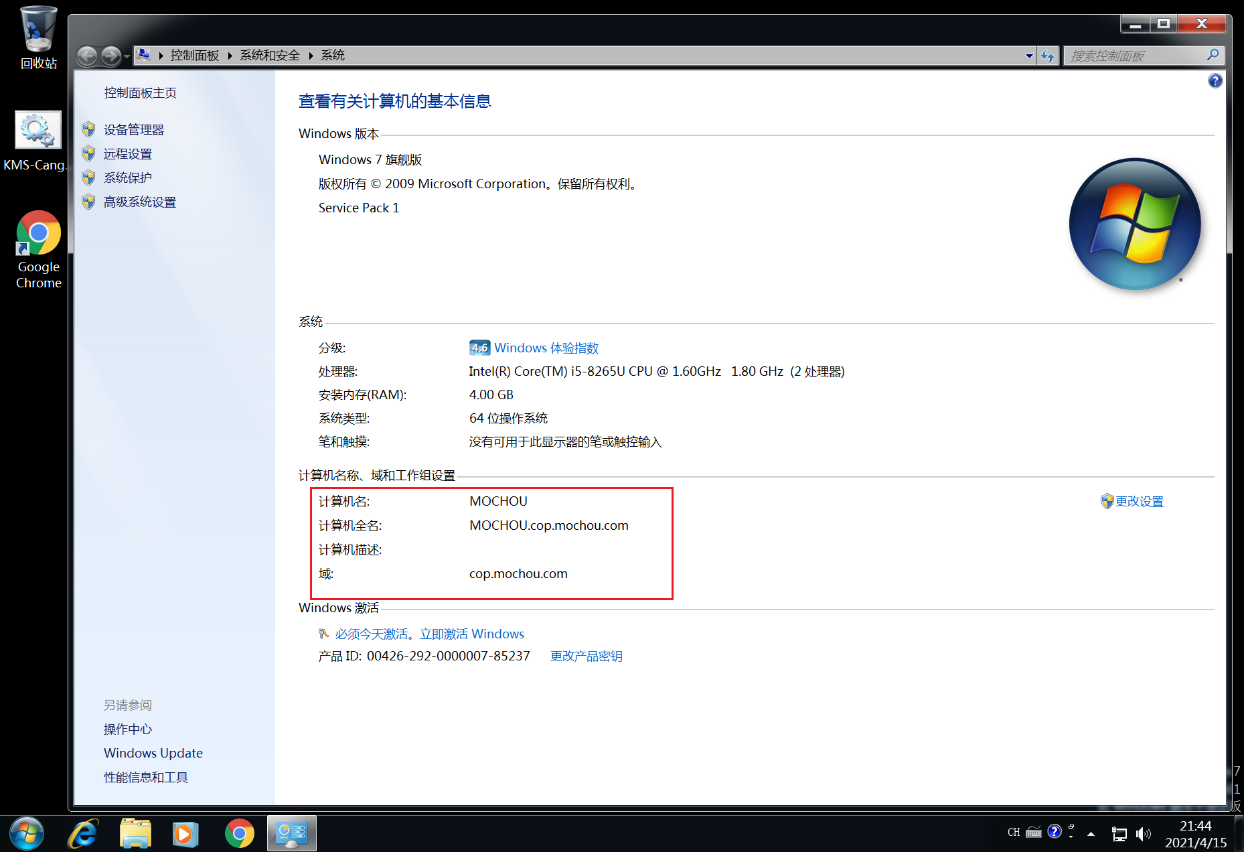Viewport: 1244px width, 852px height.
Task: Click the shield icon beside 高级系统设置
Action: pyautogui.click(x=88, y=202)
